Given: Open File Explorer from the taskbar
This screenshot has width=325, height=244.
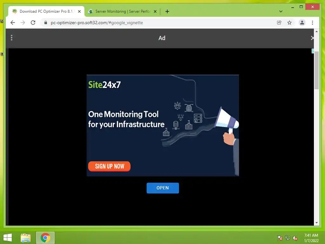Looking at the screenshot, I should click(x=26, y=238).
